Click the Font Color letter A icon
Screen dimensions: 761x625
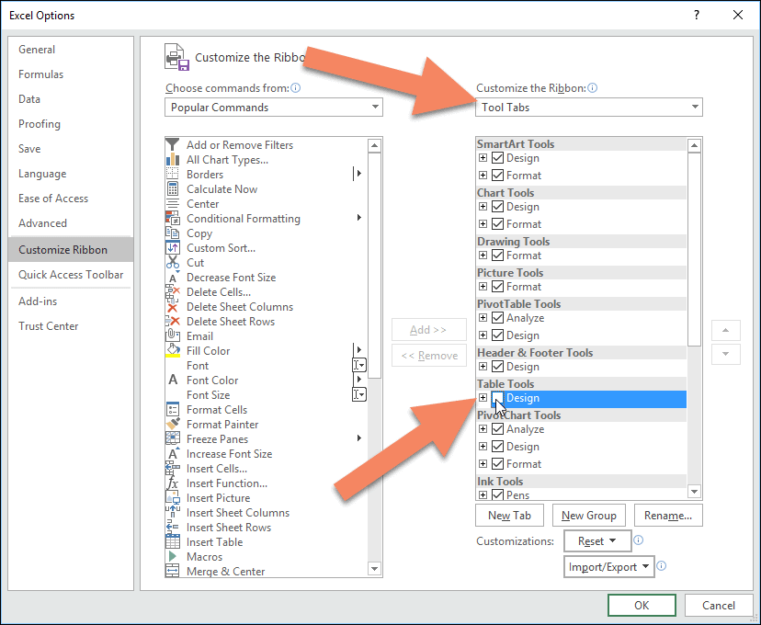tap(173, 380)
